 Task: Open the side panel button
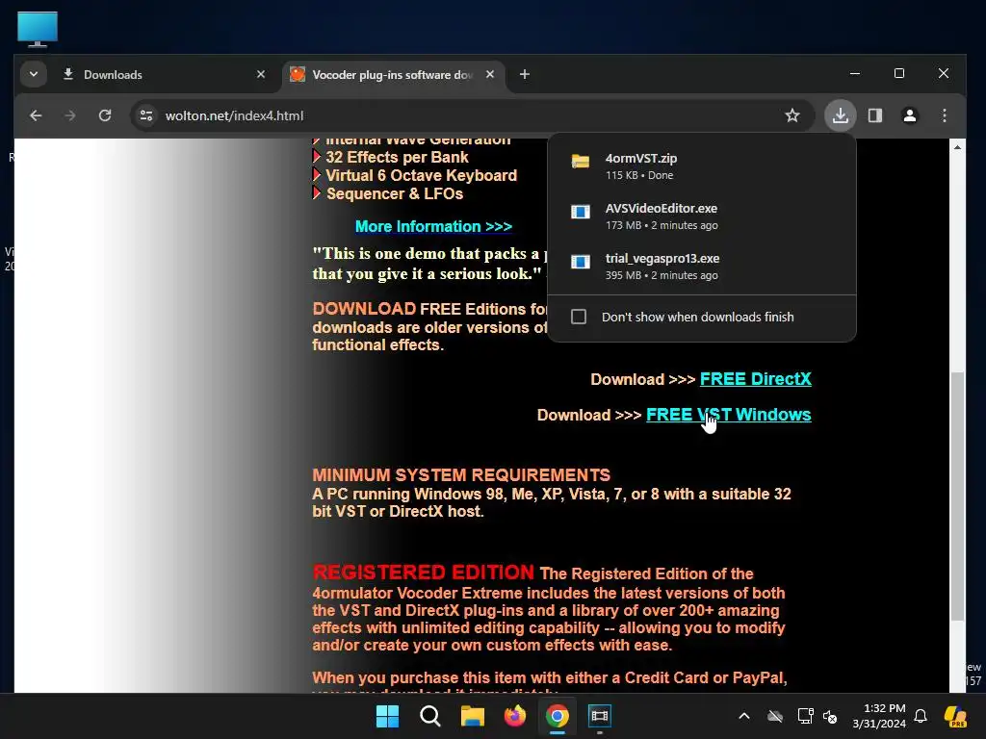[875, 115]
